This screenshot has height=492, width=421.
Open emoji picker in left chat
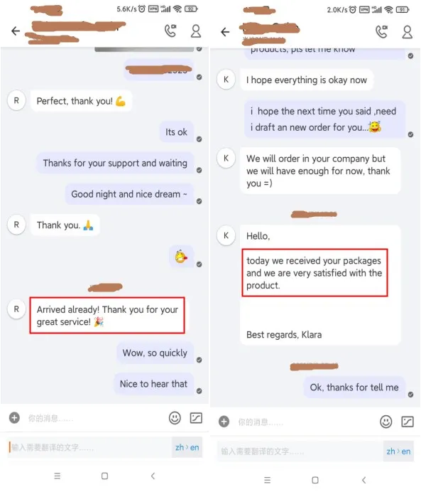point(175,418)
